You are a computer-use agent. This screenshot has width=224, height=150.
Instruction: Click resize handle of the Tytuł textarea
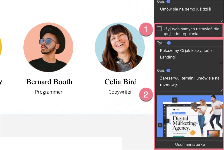[222, 62]
